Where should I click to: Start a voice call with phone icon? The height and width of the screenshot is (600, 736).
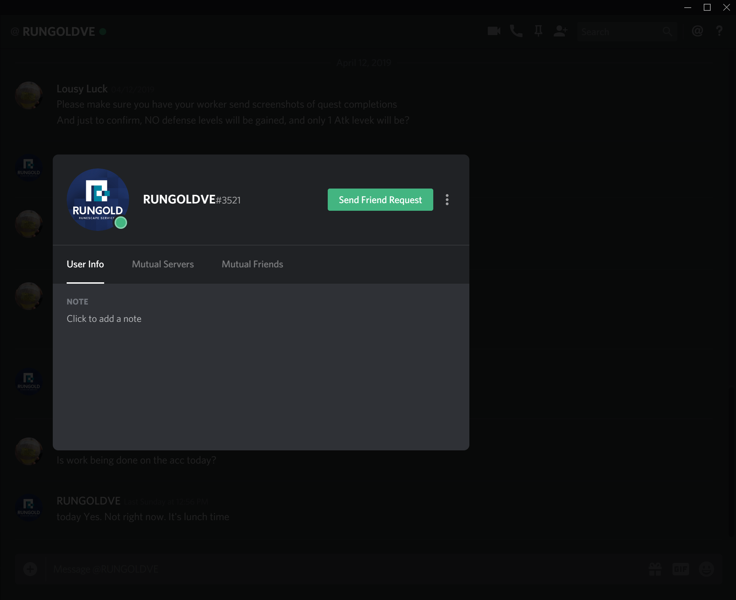pos(516,31)
